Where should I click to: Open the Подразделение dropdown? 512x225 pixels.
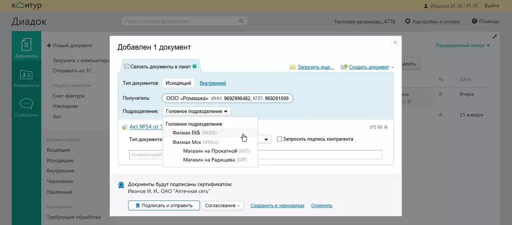196,111
